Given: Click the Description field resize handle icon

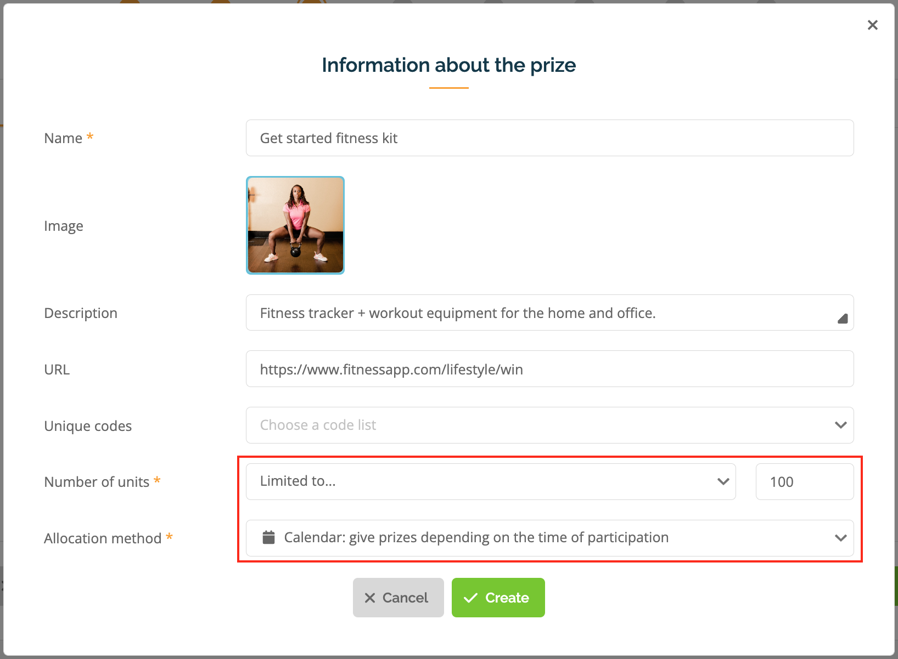Looking at the screenshot, I should click(843, 319).
